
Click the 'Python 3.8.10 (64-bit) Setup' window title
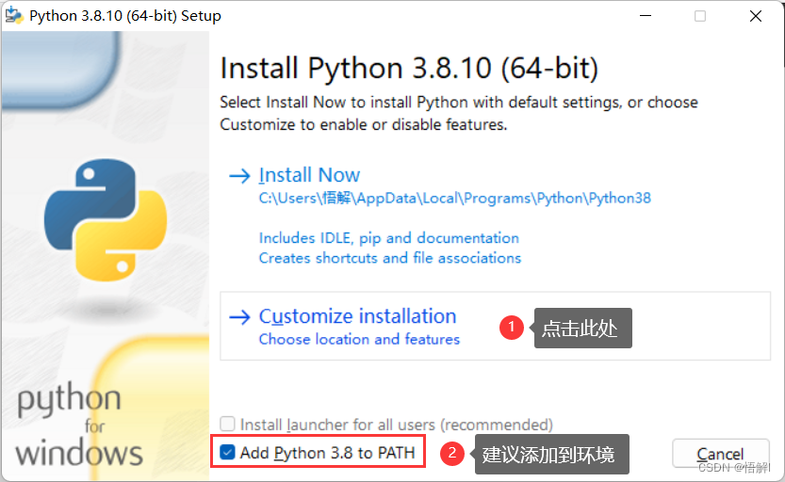click(x=125, y=15)
